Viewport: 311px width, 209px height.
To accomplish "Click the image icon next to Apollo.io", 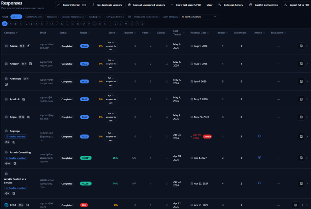I will [24, 99].
